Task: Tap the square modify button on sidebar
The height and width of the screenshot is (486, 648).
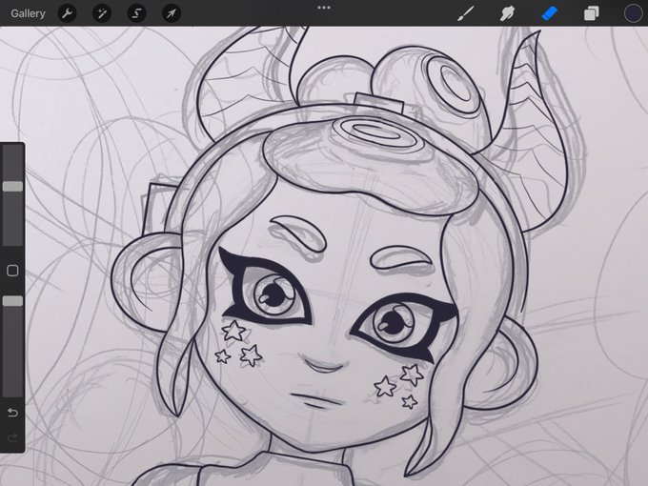Action: [12, 271]
